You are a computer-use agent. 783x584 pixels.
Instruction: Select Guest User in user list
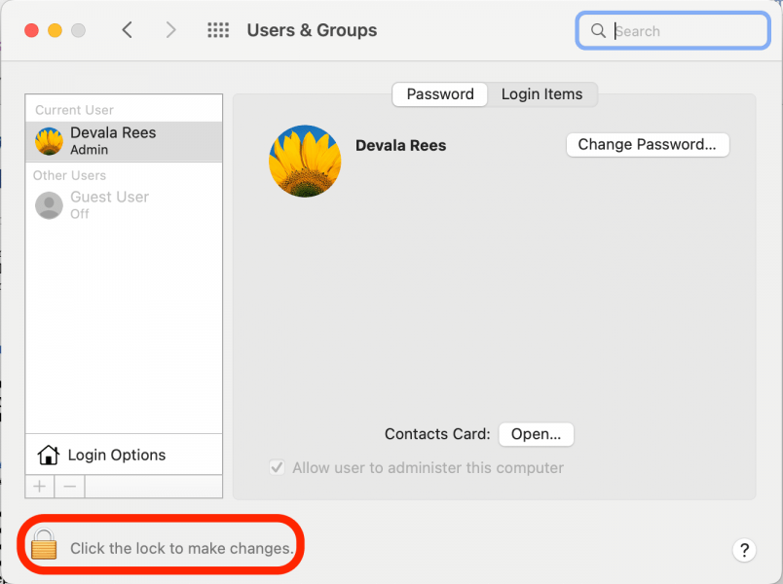point(124,205)
